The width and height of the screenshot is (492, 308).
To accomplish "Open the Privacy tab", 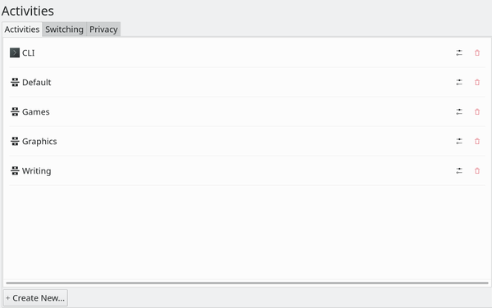I will 103,29.
